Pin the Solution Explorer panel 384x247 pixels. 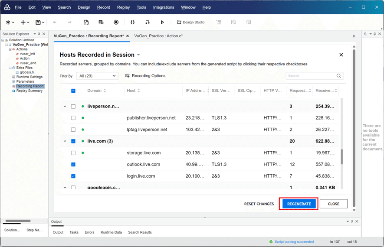point(39,34)
